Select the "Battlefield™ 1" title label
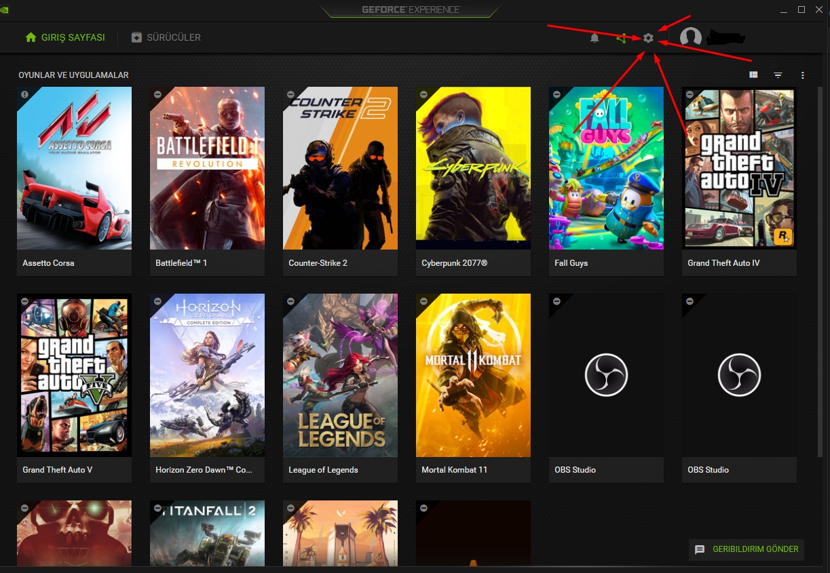Image resolution: width=830 pixels, height=573 pixels. tap(181, 263)
